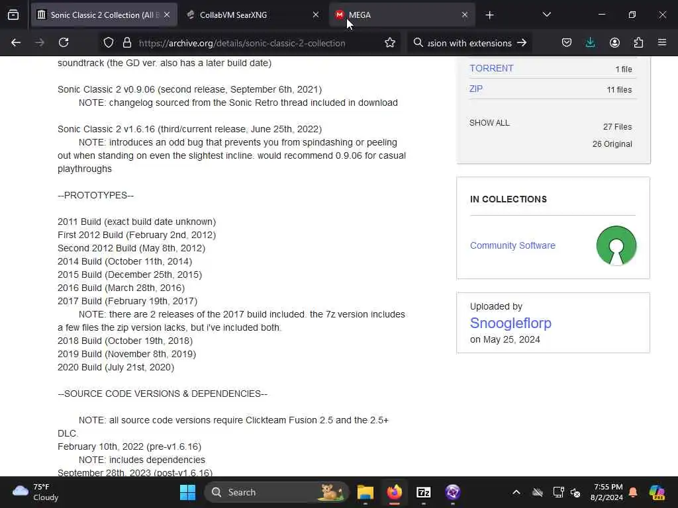Open the Windows Start menu
The image size is (678, 508).
187,492
